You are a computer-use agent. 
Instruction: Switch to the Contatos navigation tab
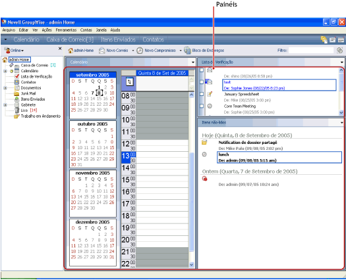coord(153,39)
